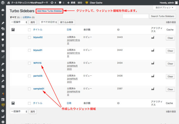Filter list by 公開済み published link
This screenshot has width=179, height=124.
(x=27, y=17)
